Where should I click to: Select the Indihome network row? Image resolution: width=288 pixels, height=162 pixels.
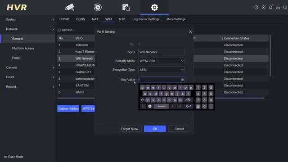pos(76,45)
